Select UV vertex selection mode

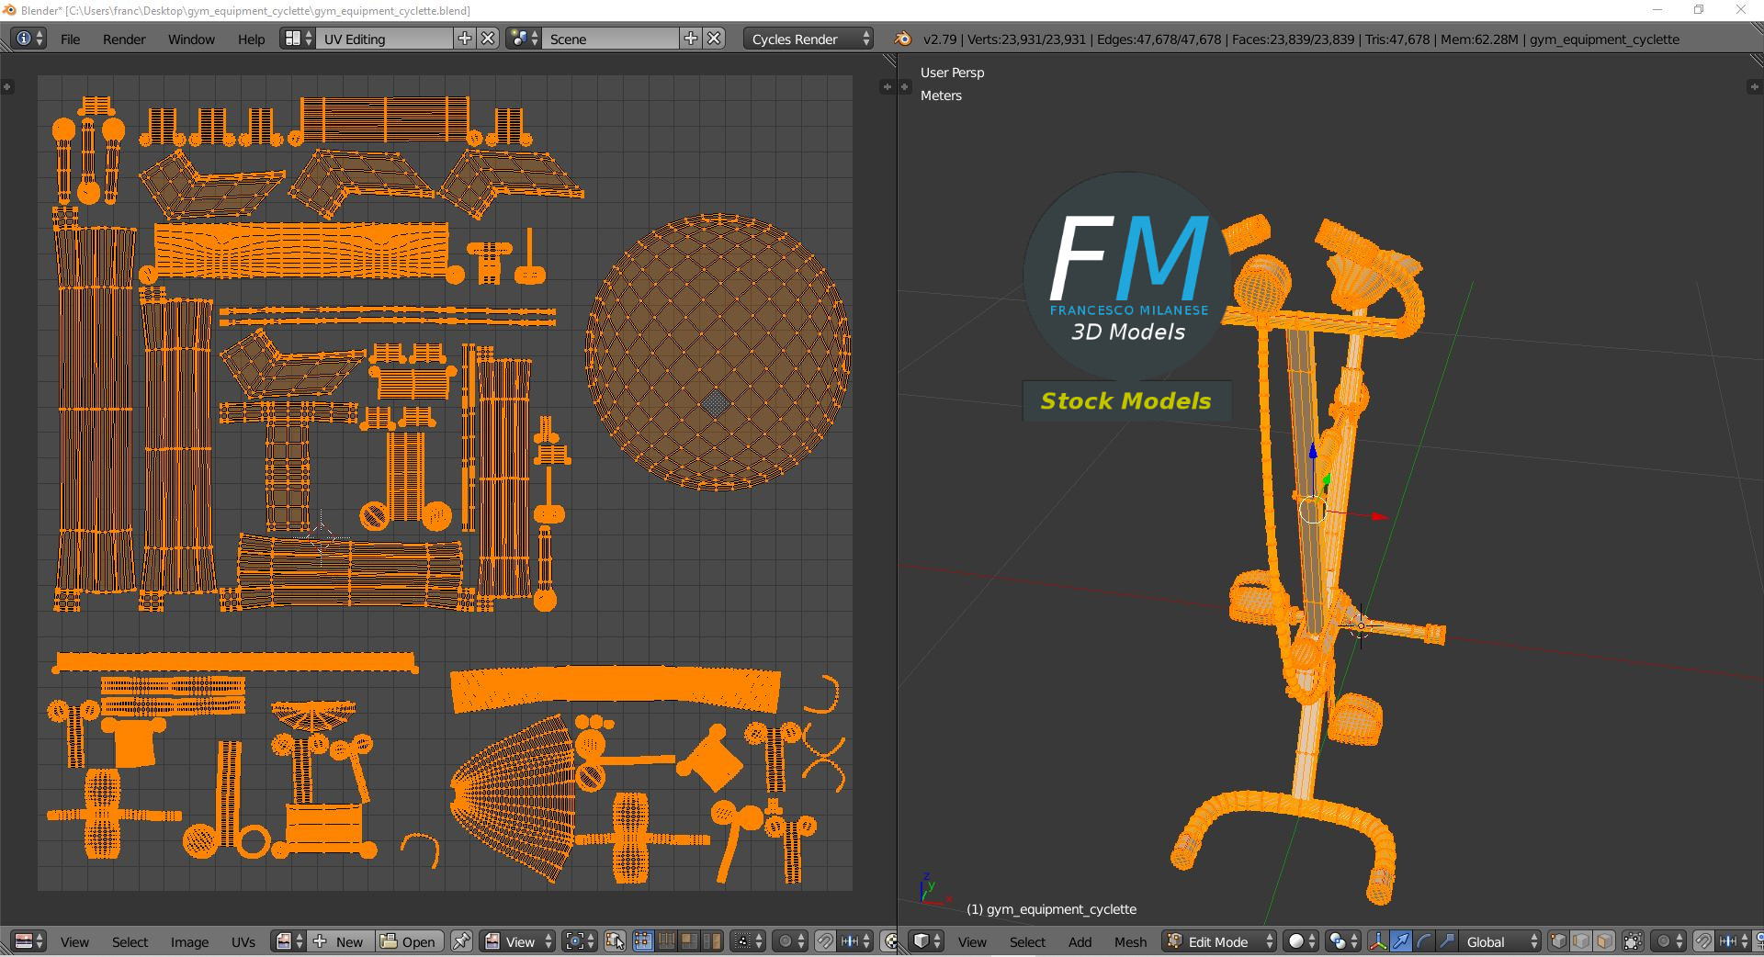(643, 941)
